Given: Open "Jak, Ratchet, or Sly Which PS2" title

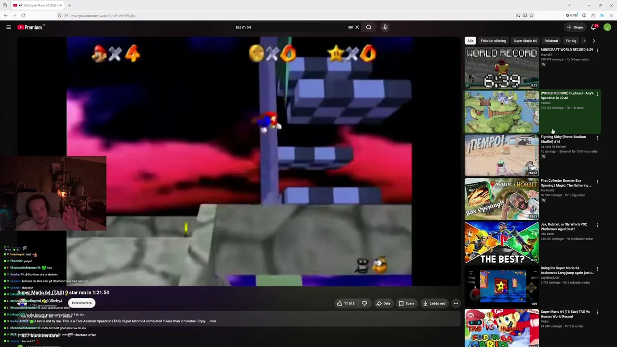Looking at the screenshot, I should pos(564,227).
